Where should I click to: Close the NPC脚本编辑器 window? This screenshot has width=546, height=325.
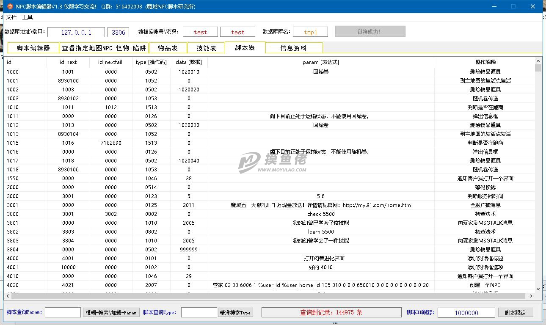tap(533, 6)
